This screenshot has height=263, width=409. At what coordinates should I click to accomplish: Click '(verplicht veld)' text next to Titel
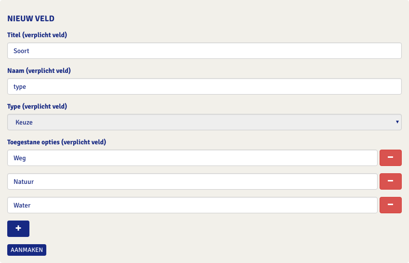click(x=46, y=35)
